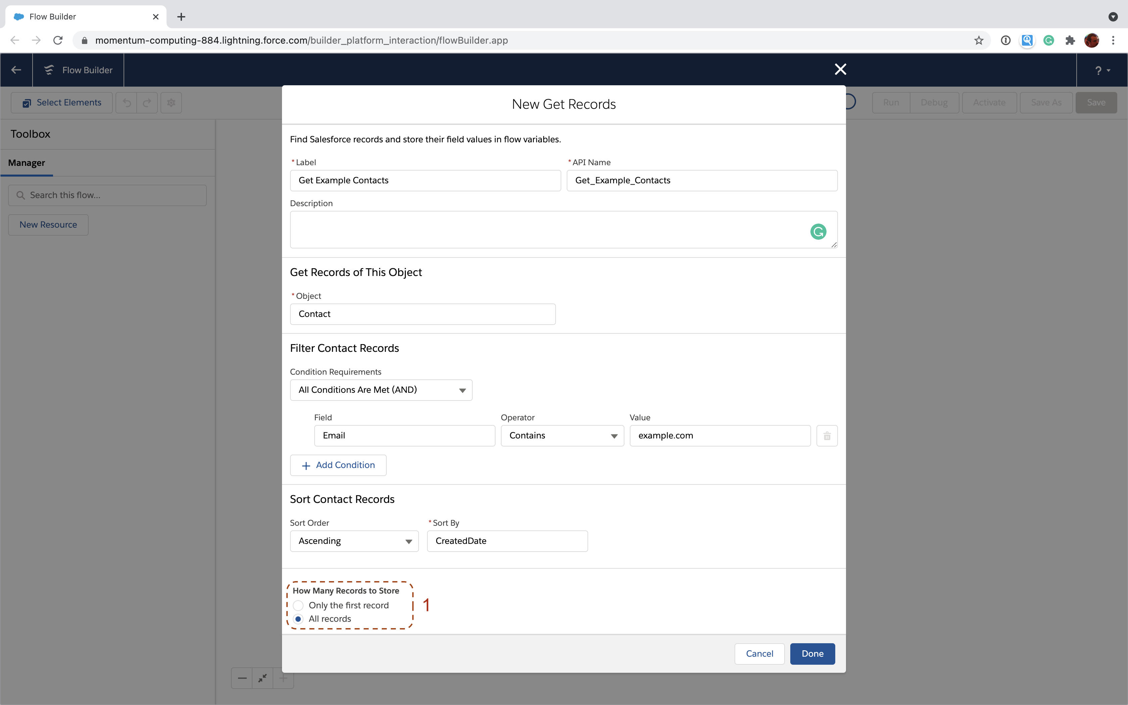
Task: Open the browser extensions puzzle icon
Action: (1070, 41)
